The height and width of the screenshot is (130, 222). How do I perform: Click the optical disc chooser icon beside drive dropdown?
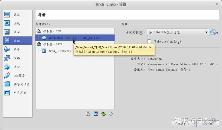click(x=214, y=32)
